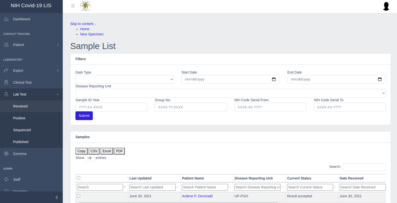This screenshot has height=203, width=397.
Task: Click the Genome globe icon
Action: click(x=6, y=154)
